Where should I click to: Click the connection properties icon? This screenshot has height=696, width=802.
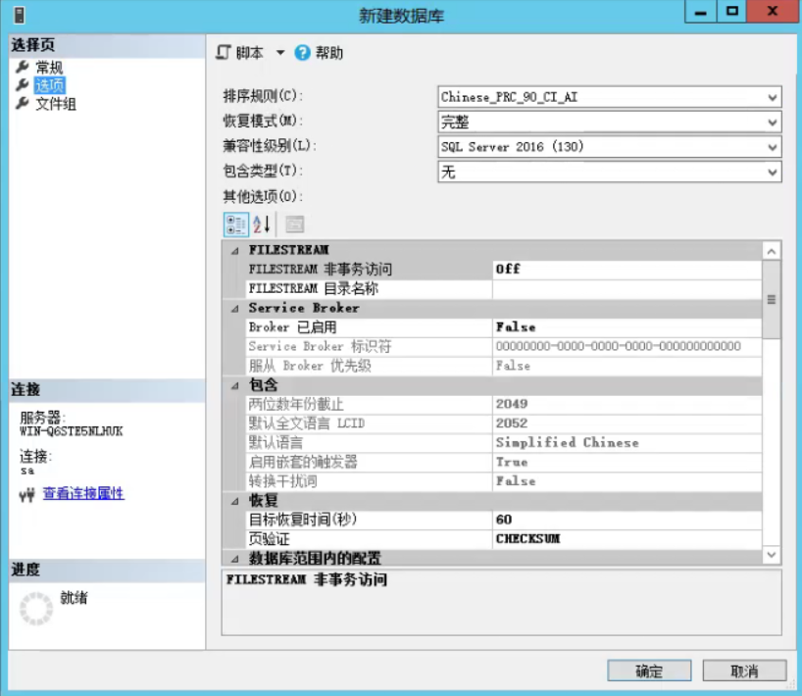27,494
